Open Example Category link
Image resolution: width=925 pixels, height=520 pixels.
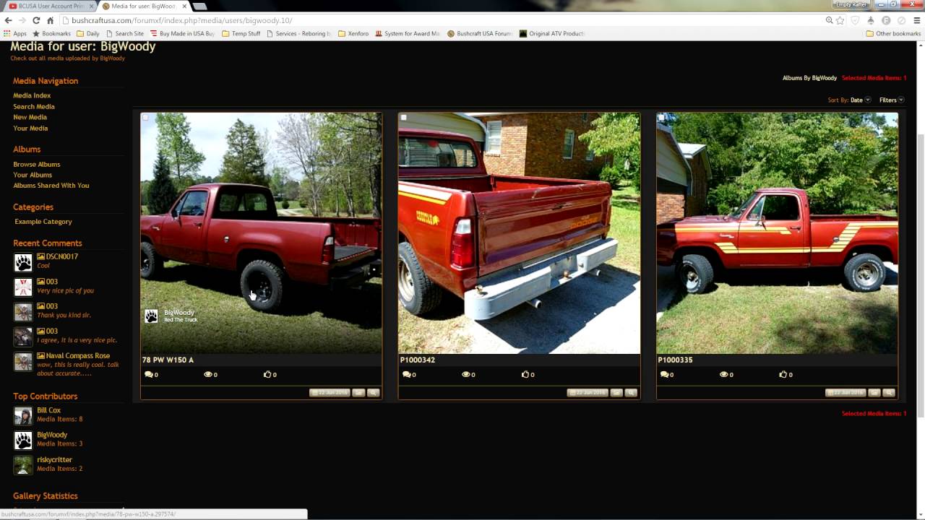(x=43, y=222)
